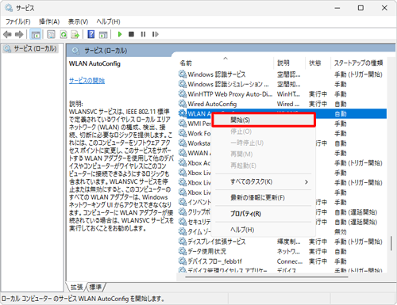397x305 pixels.
Task: Click the Services app icon in title bar
Action: [9, 8]
